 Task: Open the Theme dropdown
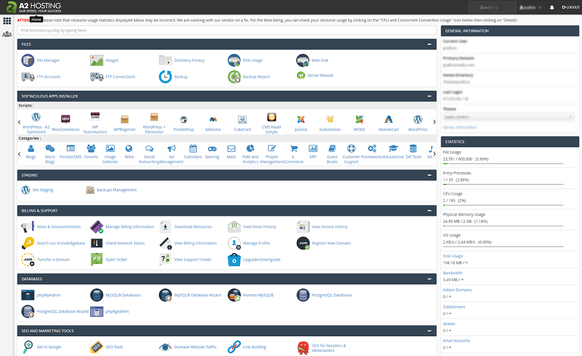click(x=509, y=117)
